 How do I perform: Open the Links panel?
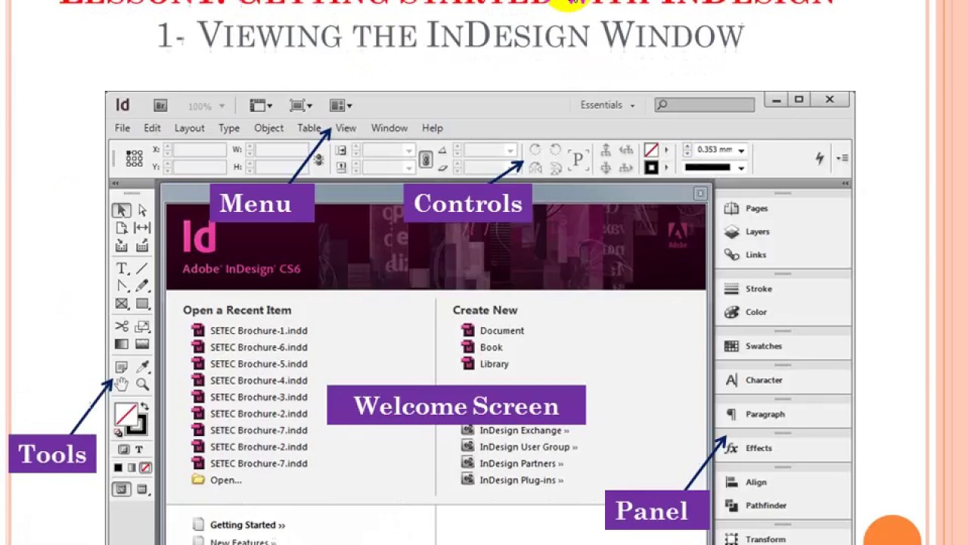pyautogui.click(x=746, y=255)
